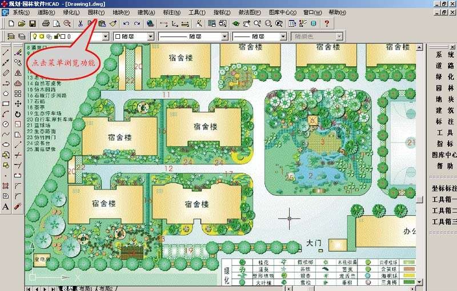Select the Line draw tool
The image size is (457, 291).
[x=6, y=52]
